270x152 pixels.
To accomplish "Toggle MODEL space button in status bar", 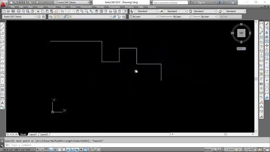I will [208, 150].
